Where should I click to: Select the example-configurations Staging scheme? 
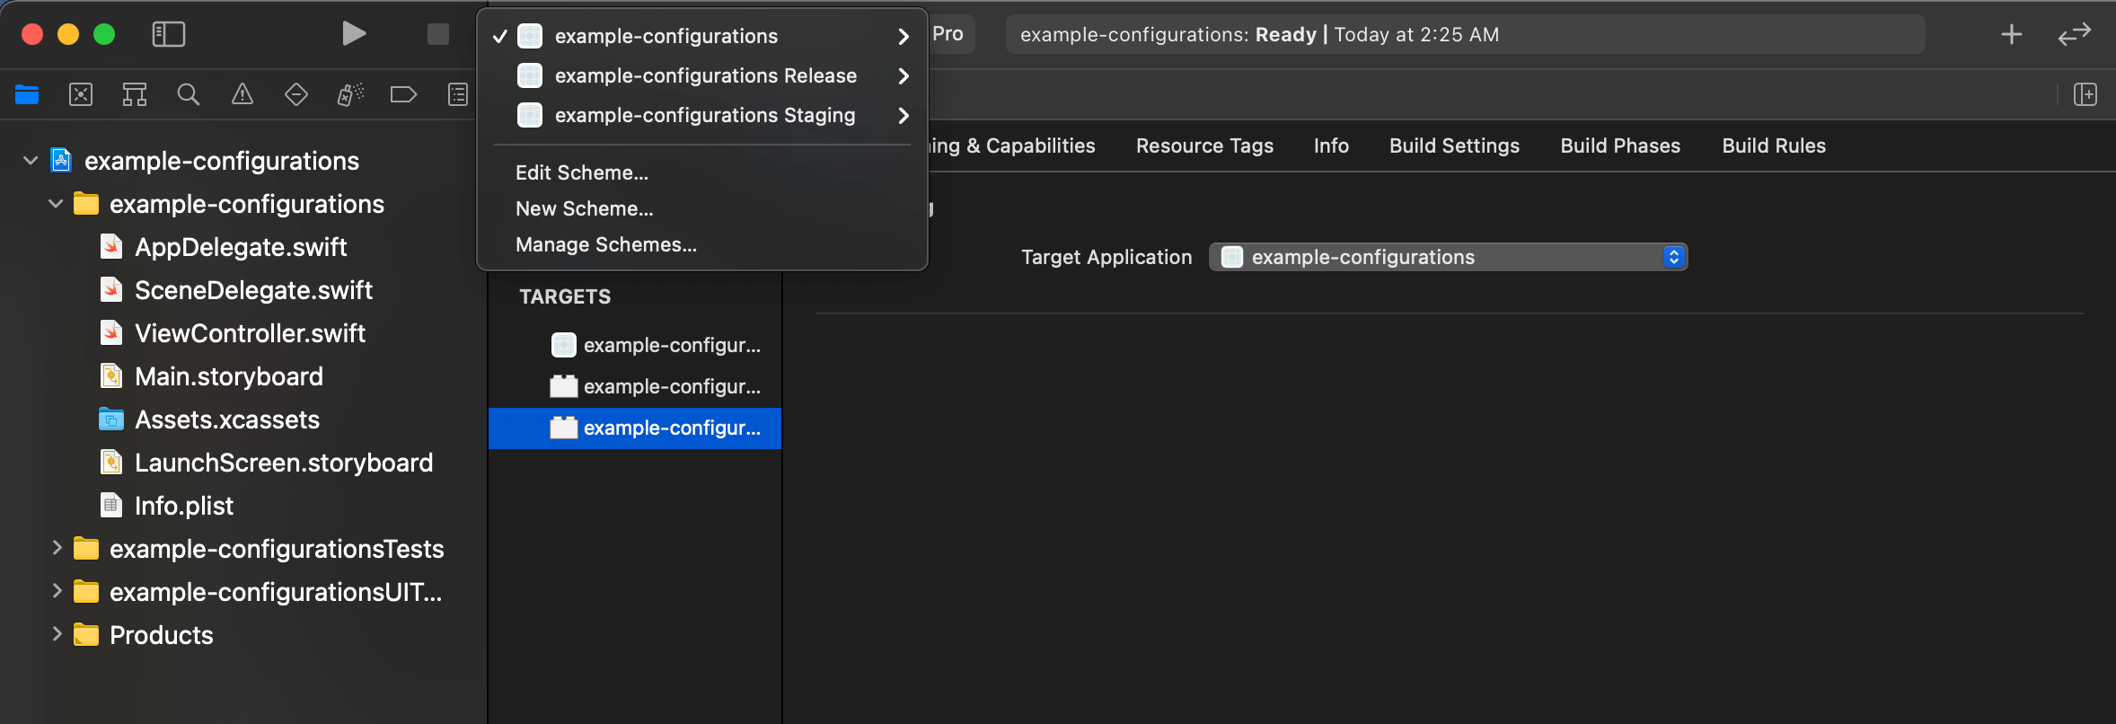coord(704,115)
